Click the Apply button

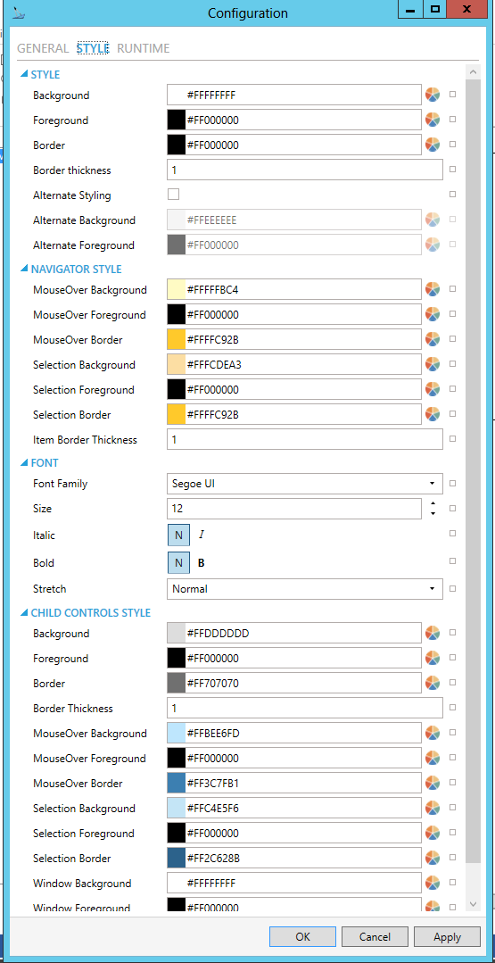pyautogui.click(x=447, y=936)
